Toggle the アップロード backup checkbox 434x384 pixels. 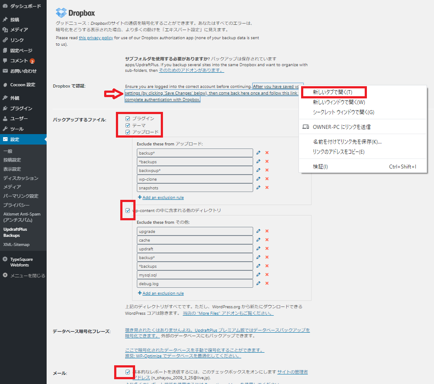coord(128,132)
